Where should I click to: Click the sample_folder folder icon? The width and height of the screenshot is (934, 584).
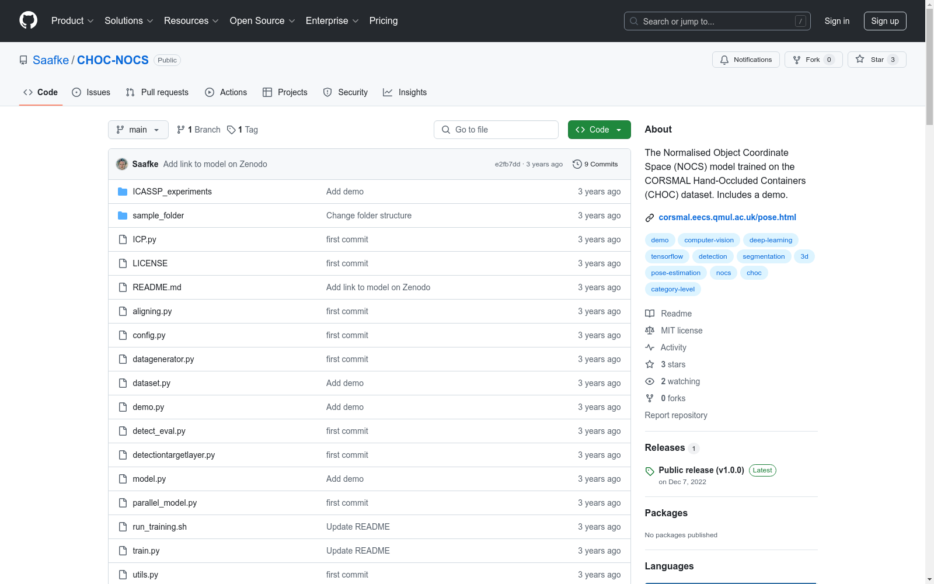coord(123,215)
